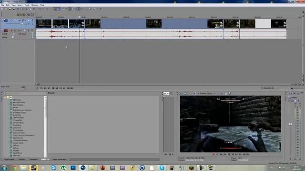
Task: Click the Save project toolbar icon
Action: coord(10,9)
